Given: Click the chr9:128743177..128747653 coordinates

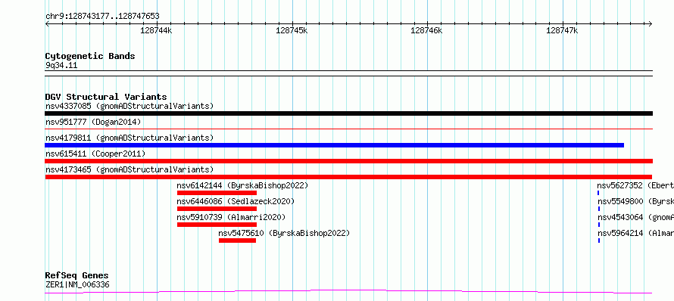Looking at the screenshot, I should coord(102,16).
